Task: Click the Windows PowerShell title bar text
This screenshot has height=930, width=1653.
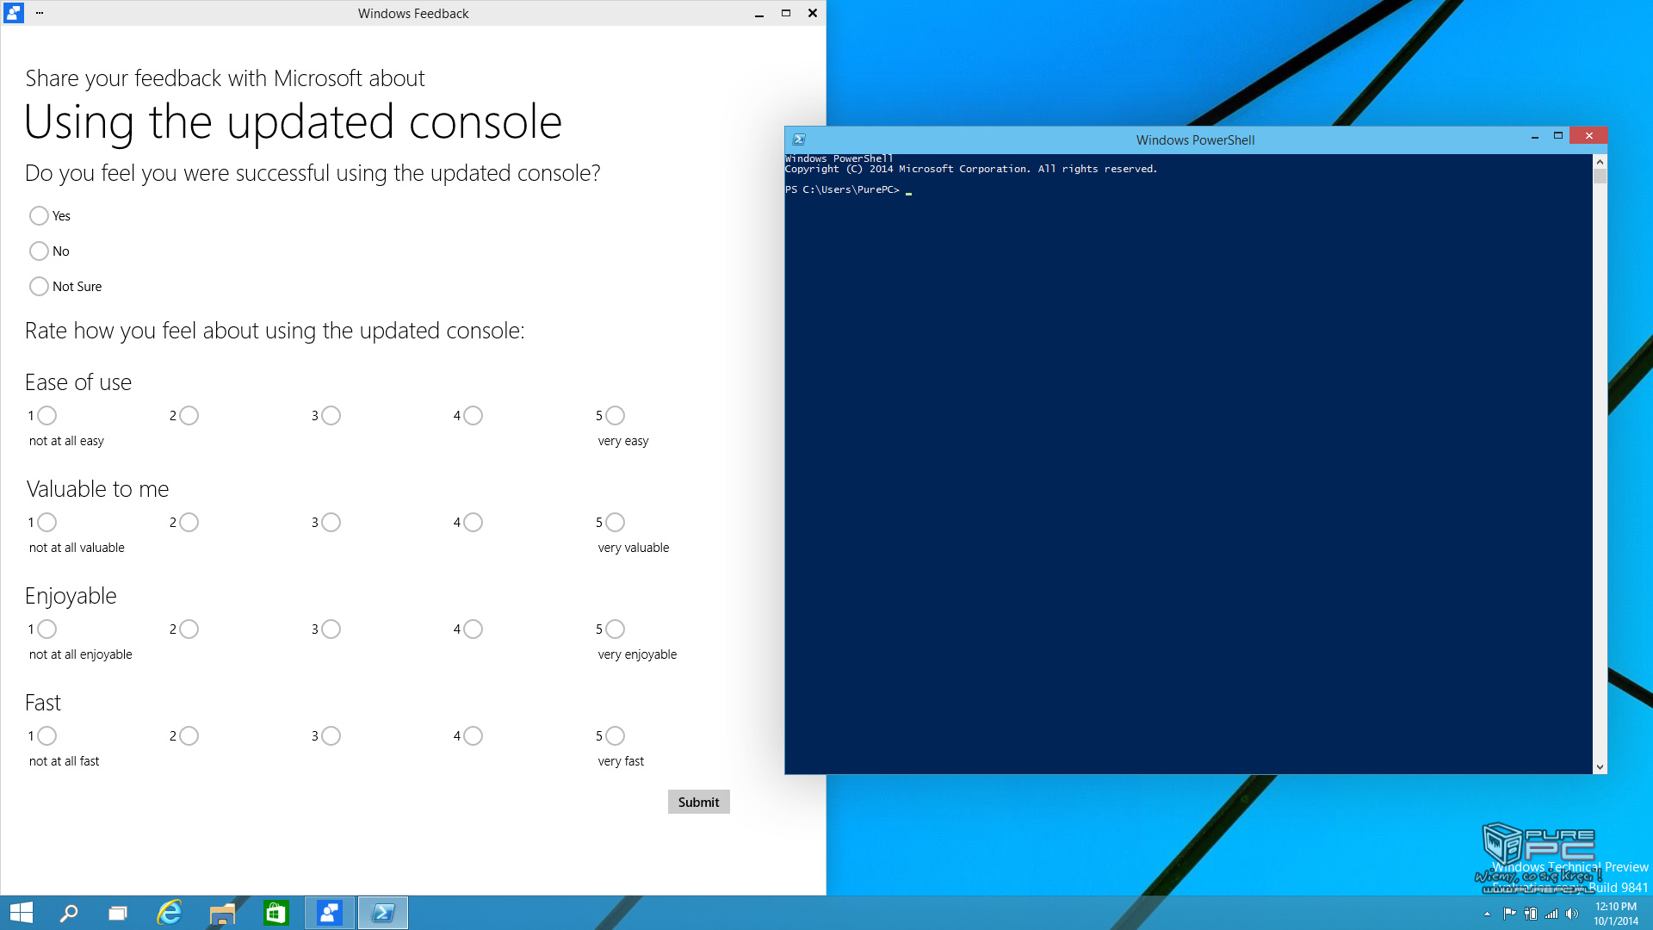Action: [1195, 140]
